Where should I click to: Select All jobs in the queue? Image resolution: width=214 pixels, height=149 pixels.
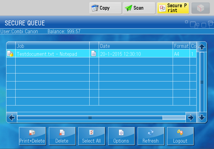[x=91, y=136]
